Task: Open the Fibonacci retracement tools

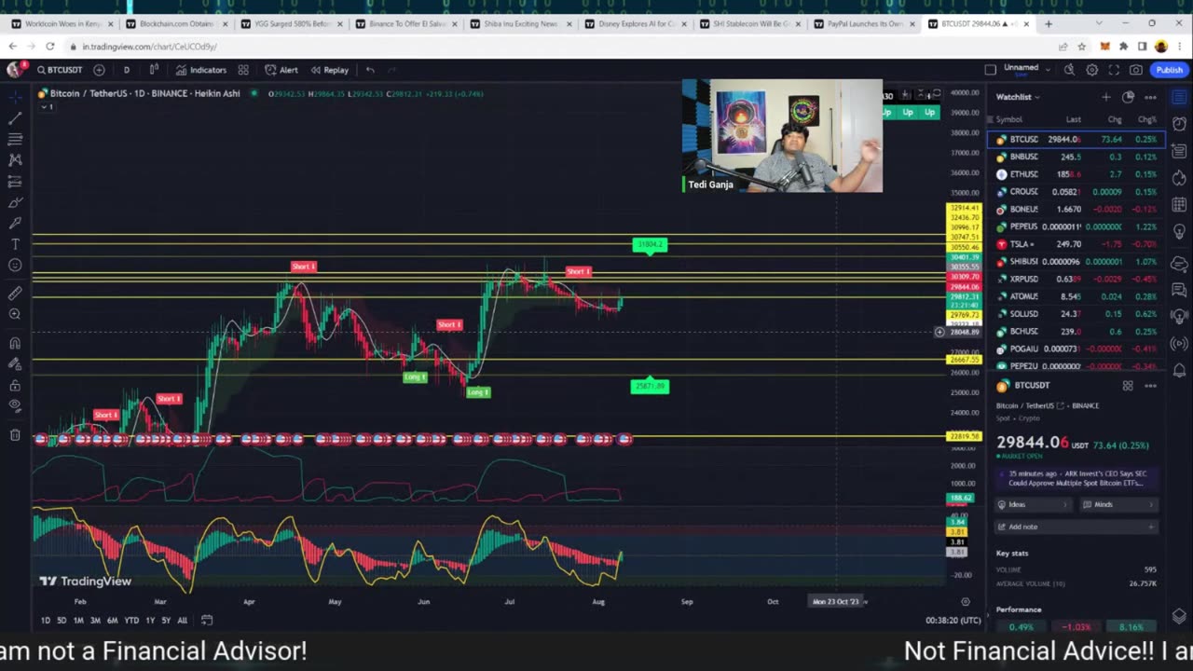Action: (x=15, y=139)
